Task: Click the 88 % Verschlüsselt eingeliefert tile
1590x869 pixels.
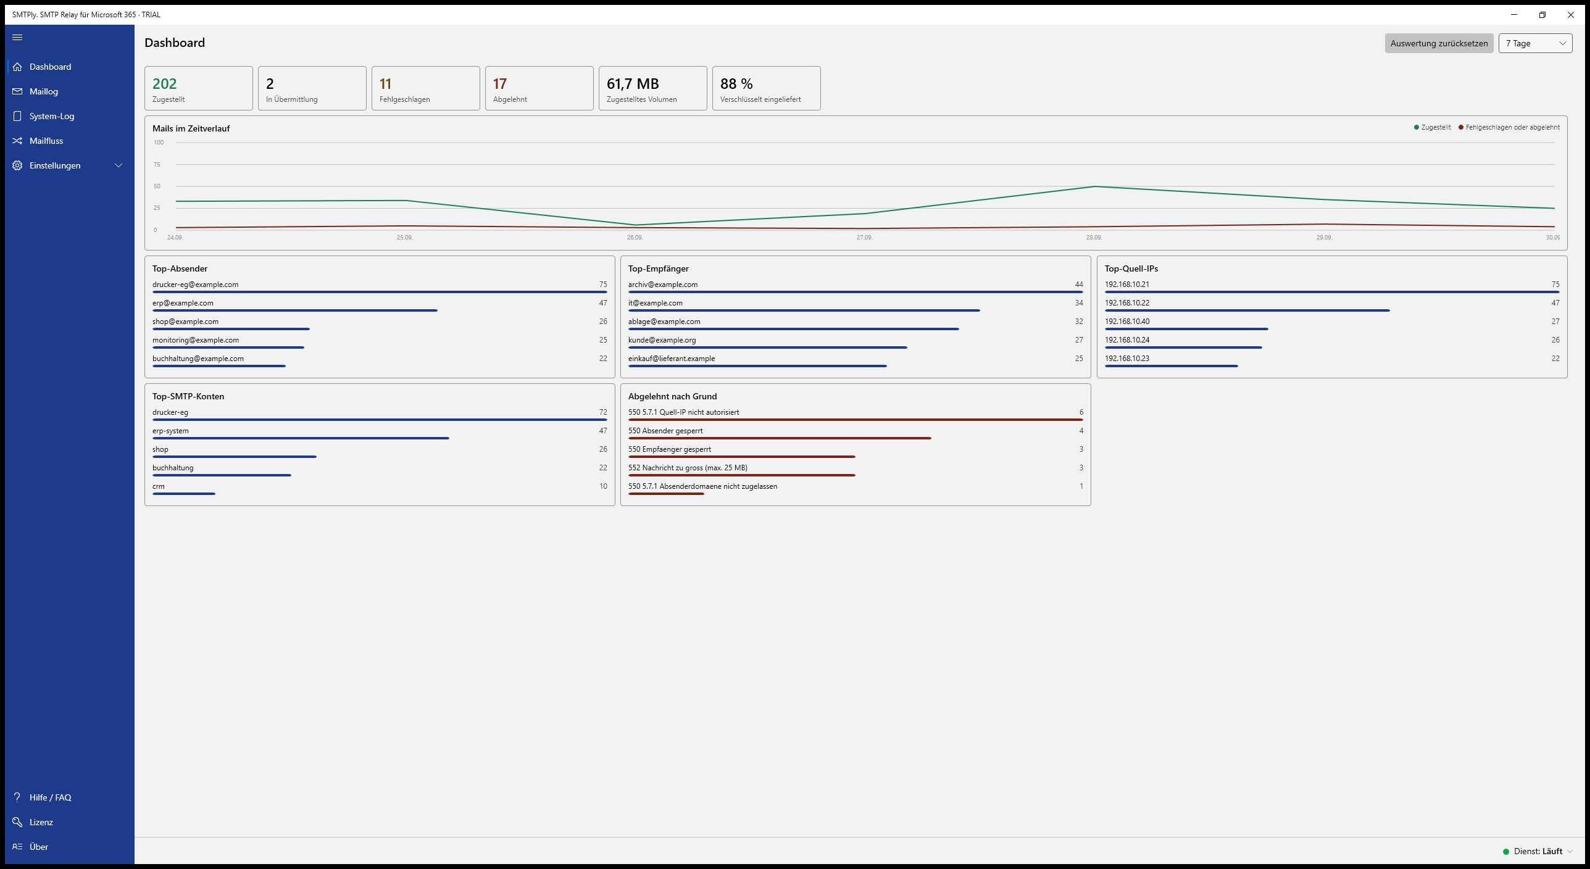Action: (x=767, y=88)
